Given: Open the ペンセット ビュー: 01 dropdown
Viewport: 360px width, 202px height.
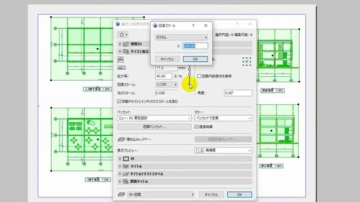Looking at the screenshot, I should click(154, 118).
